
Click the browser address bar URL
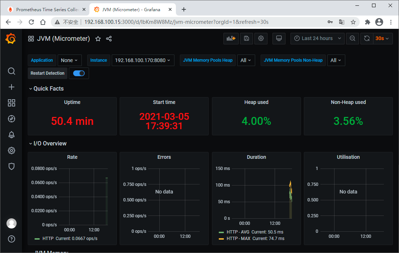tap(176, 22)
